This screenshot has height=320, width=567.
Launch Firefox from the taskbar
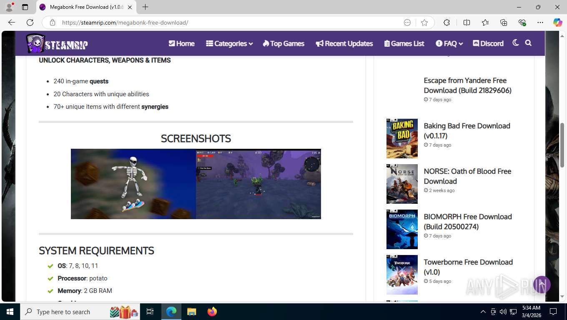click(212, 312)
